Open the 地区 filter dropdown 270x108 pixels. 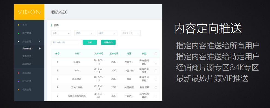click(x=84, y=33)
